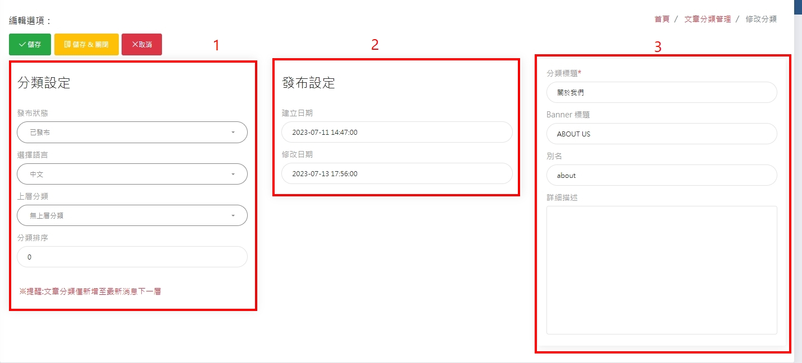This screenshot has width=802, height=363.
Task: Focus the 建立日期 date field
Action: 397,133
